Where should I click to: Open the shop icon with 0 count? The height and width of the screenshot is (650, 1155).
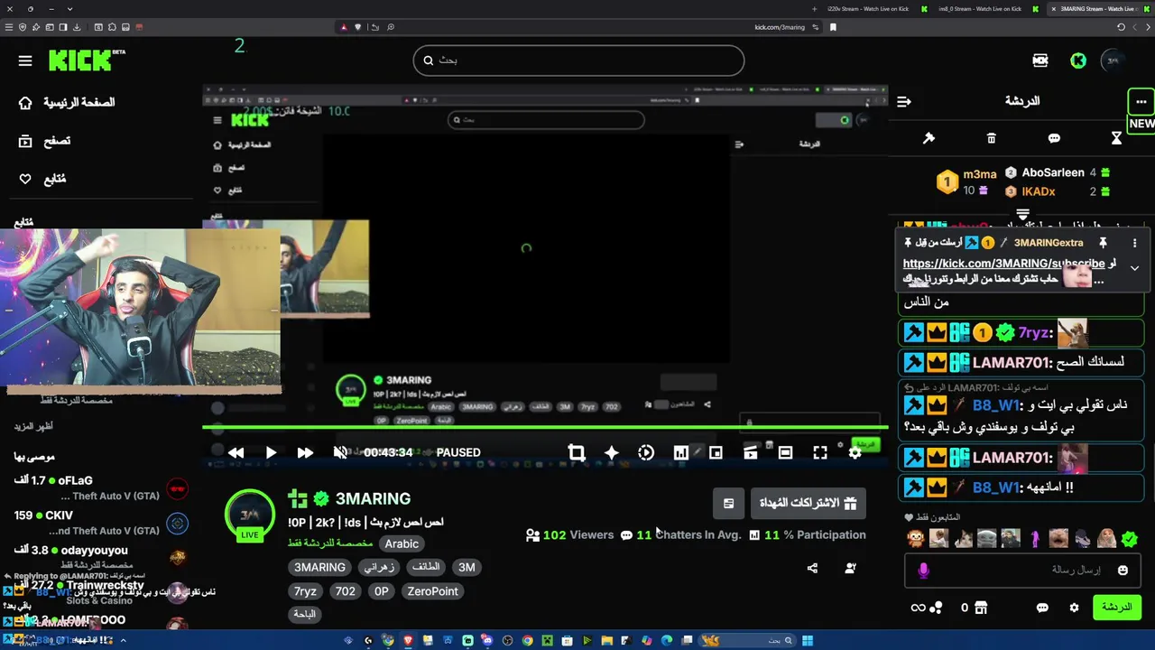point(973,608)
